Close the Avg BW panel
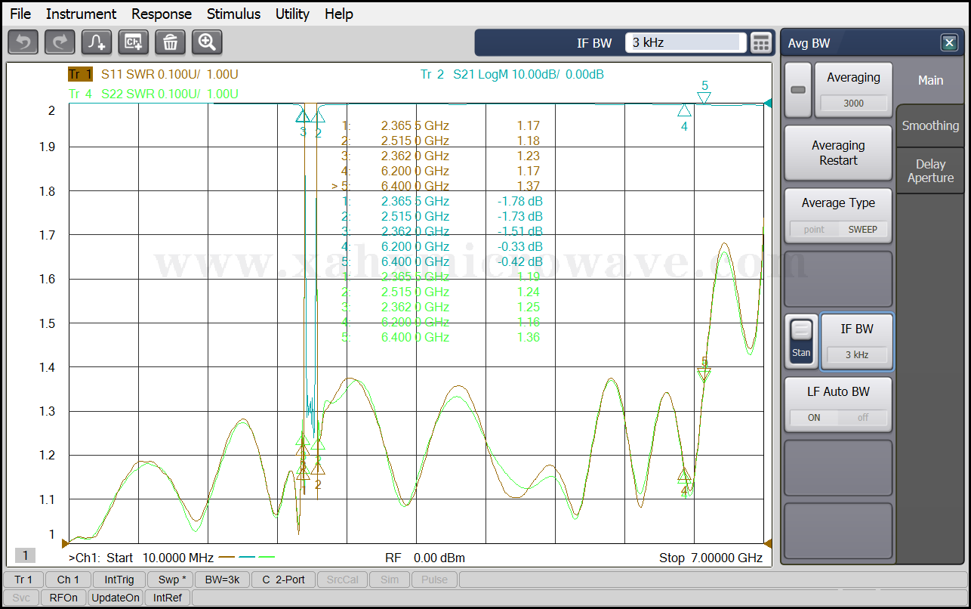This screenshot has height=609, width=971. pyautogui.click(x=950, y=43)
